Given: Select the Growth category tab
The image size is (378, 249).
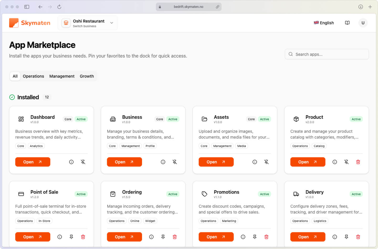Looking at the screenshot, I should click(x=87, y=76).
